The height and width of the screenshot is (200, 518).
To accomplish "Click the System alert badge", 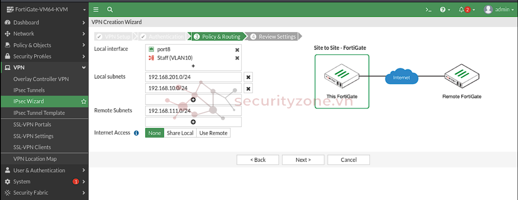I will coord(76,182).
